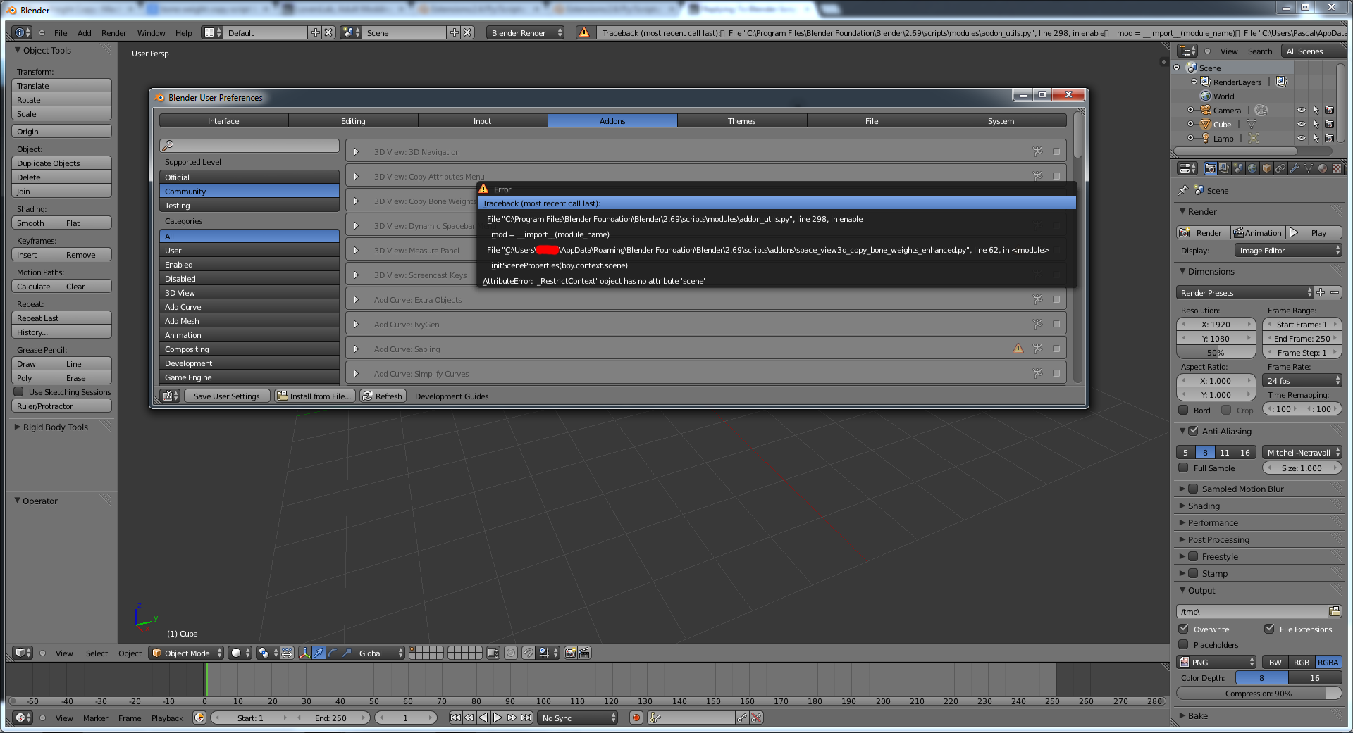1353x733 pixels.
Task: Expand the Rigid Body Tools panel
Action: click(18, 427)
